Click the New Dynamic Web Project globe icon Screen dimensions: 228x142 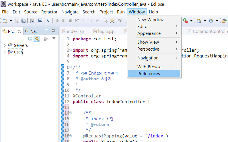199,21
